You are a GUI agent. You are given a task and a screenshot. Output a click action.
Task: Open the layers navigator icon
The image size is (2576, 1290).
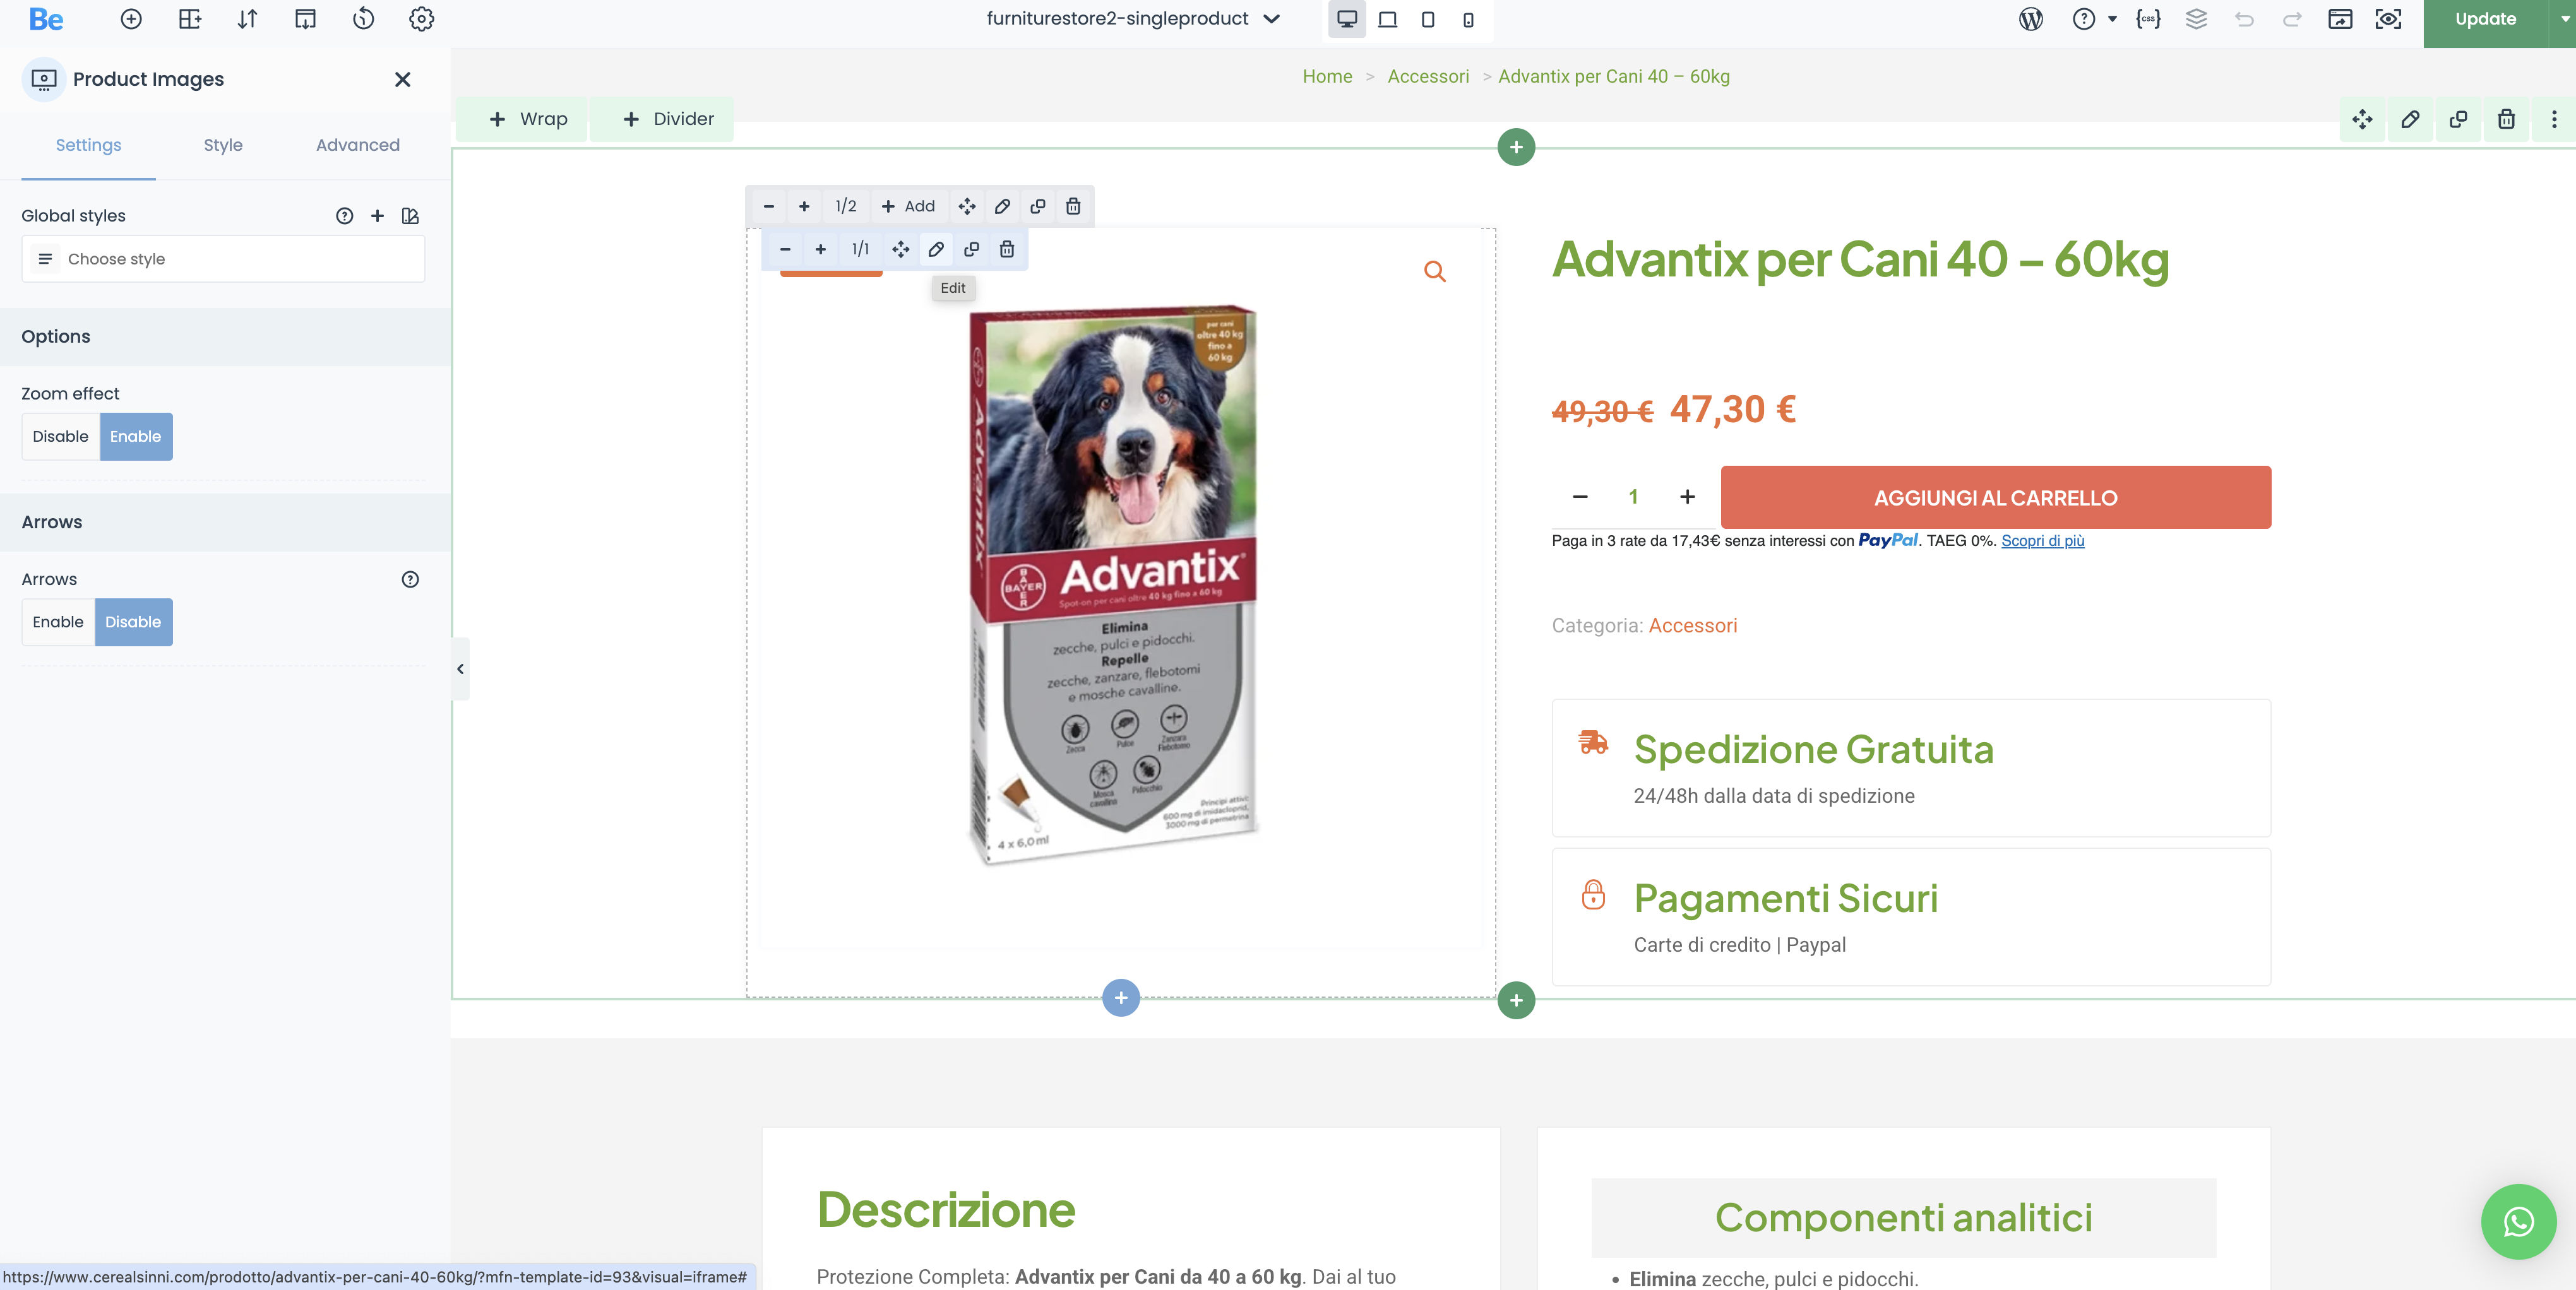coord(2196,19)
